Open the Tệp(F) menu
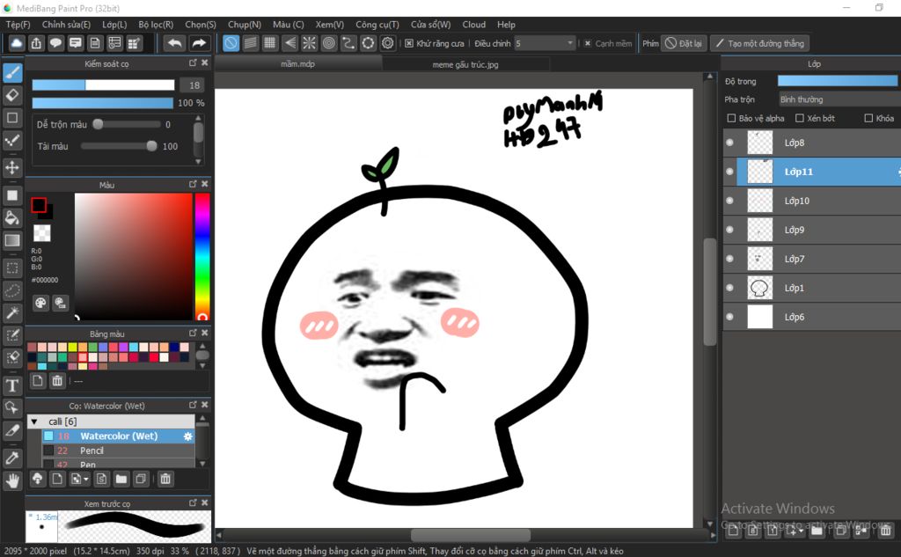This screenshot has width=901, height=557. click(18, 24)
